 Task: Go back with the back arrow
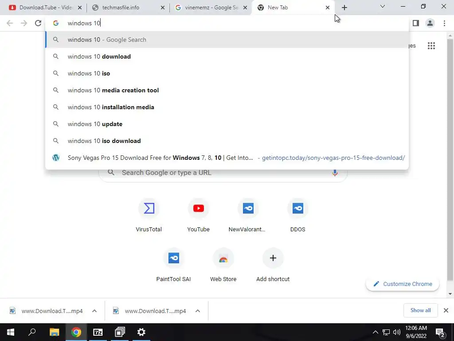(x=10, y=23)
